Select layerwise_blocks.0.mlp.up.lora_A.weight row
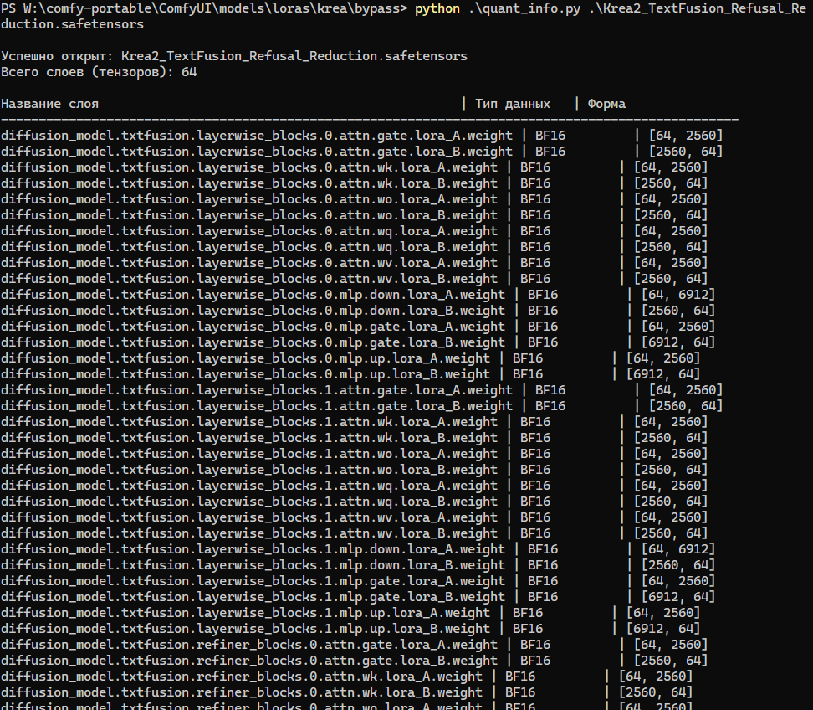 click(350, 358)
